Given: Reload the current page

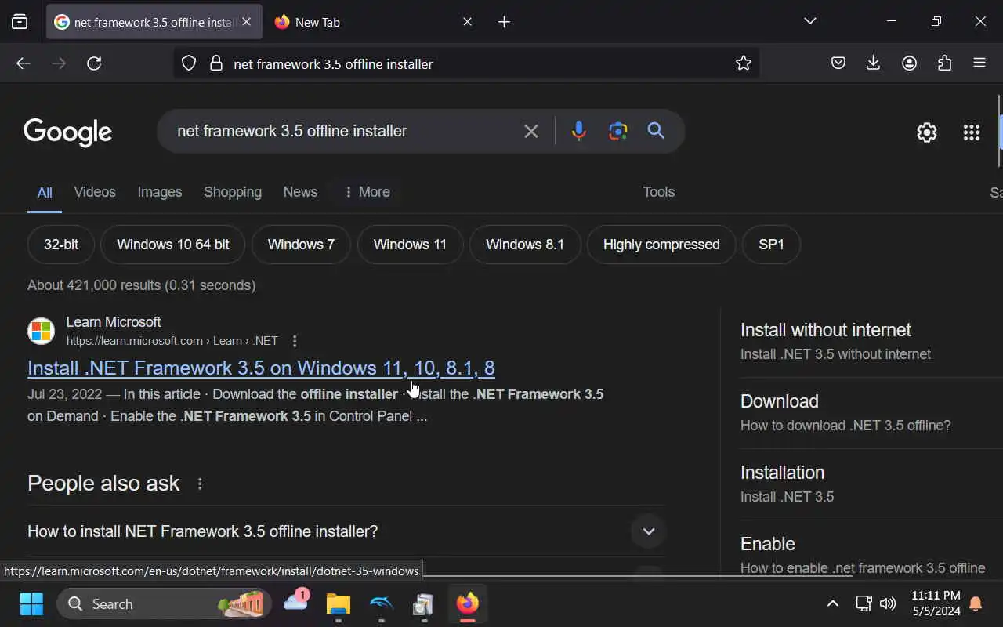Looking at the screenshot, I should tap(94, 63).
